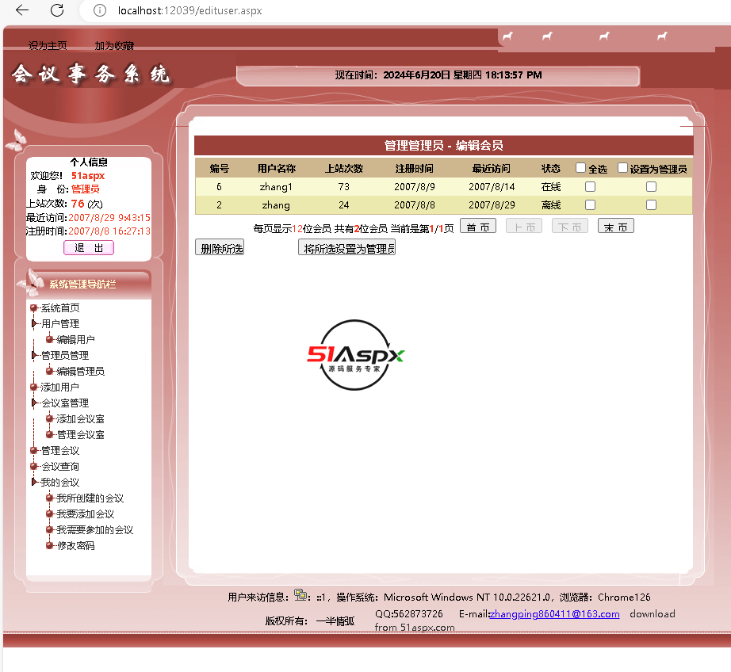Click the 最近访问 column header
The height and width of the screenshot is (672, 731).
pos(492,168)
